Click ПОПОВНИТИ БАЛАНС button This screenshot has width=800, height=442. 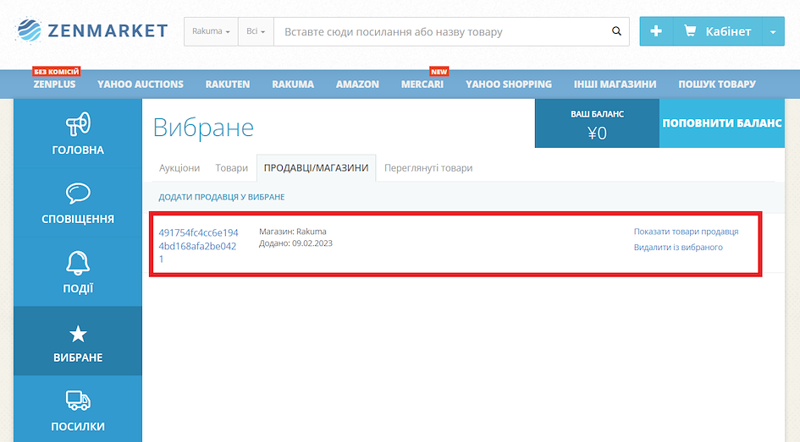click(x=722, y=123)
